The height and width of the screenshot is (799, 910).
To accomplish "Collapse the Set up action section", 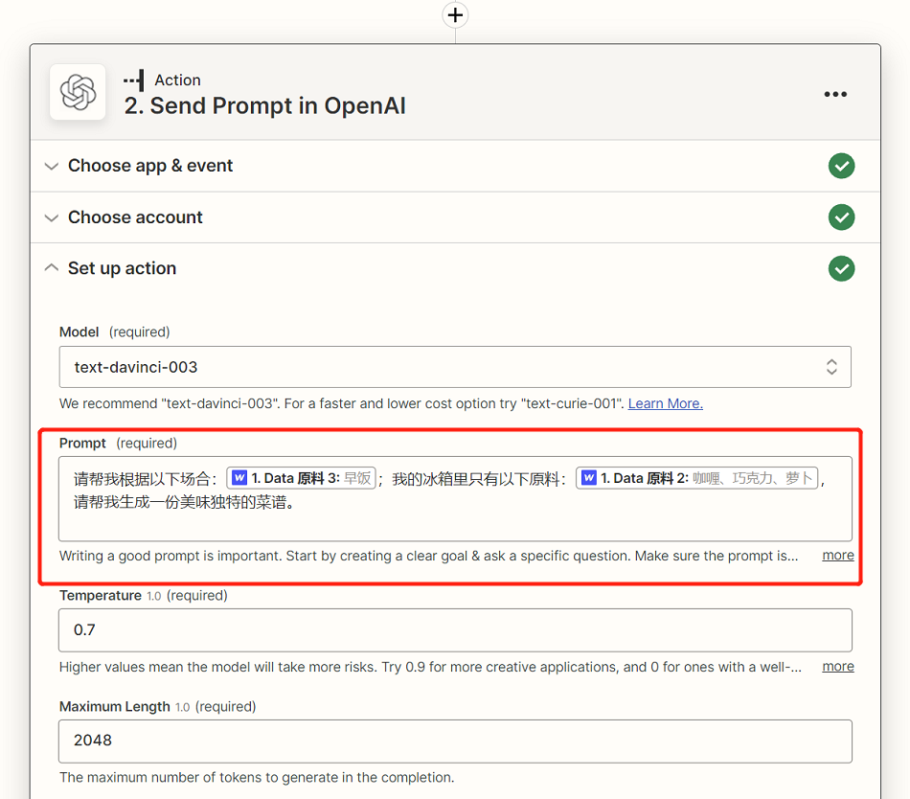I will 52,267.
